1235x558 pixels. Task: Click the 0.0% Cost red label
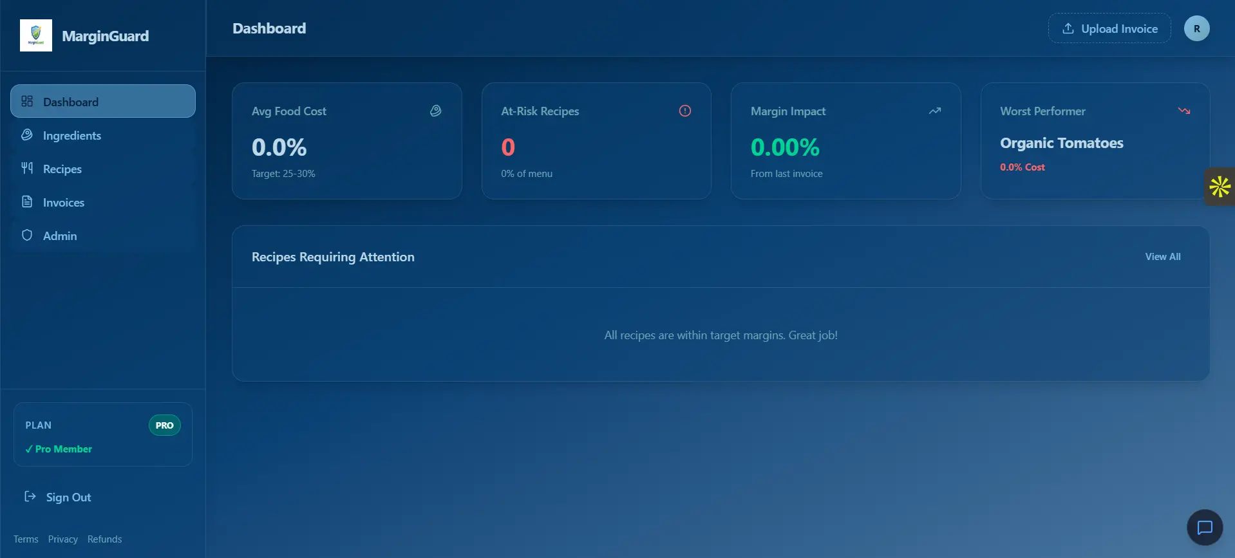(x=1023, y=167)
